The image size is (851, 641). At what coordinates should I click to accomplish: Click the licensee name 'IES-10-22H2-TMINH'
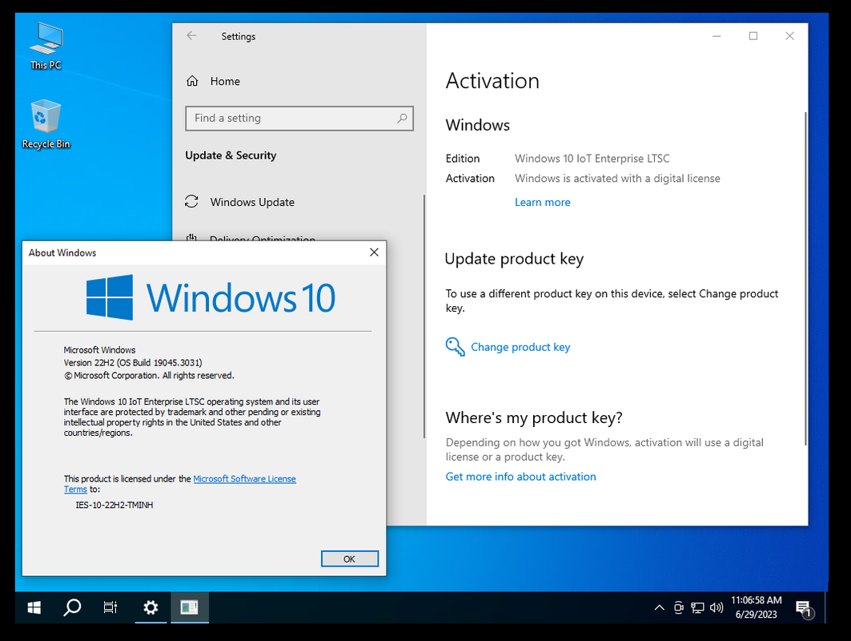point(114,505)
